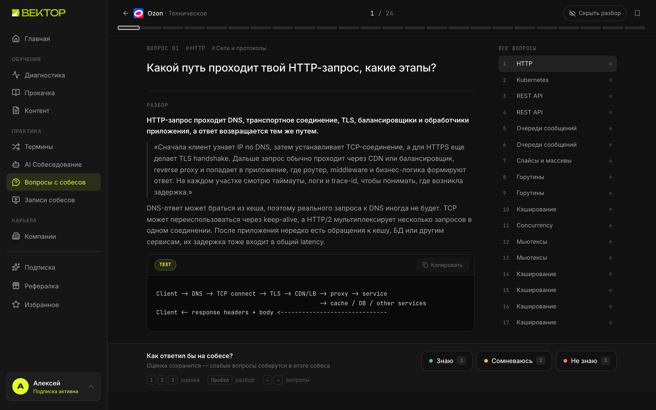Open question 11 Concurrency

(x=557, y=225)
